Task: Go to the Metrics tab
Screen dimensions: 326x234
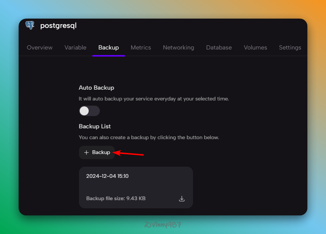Action: pyautogui.click(x=141, y=48)
